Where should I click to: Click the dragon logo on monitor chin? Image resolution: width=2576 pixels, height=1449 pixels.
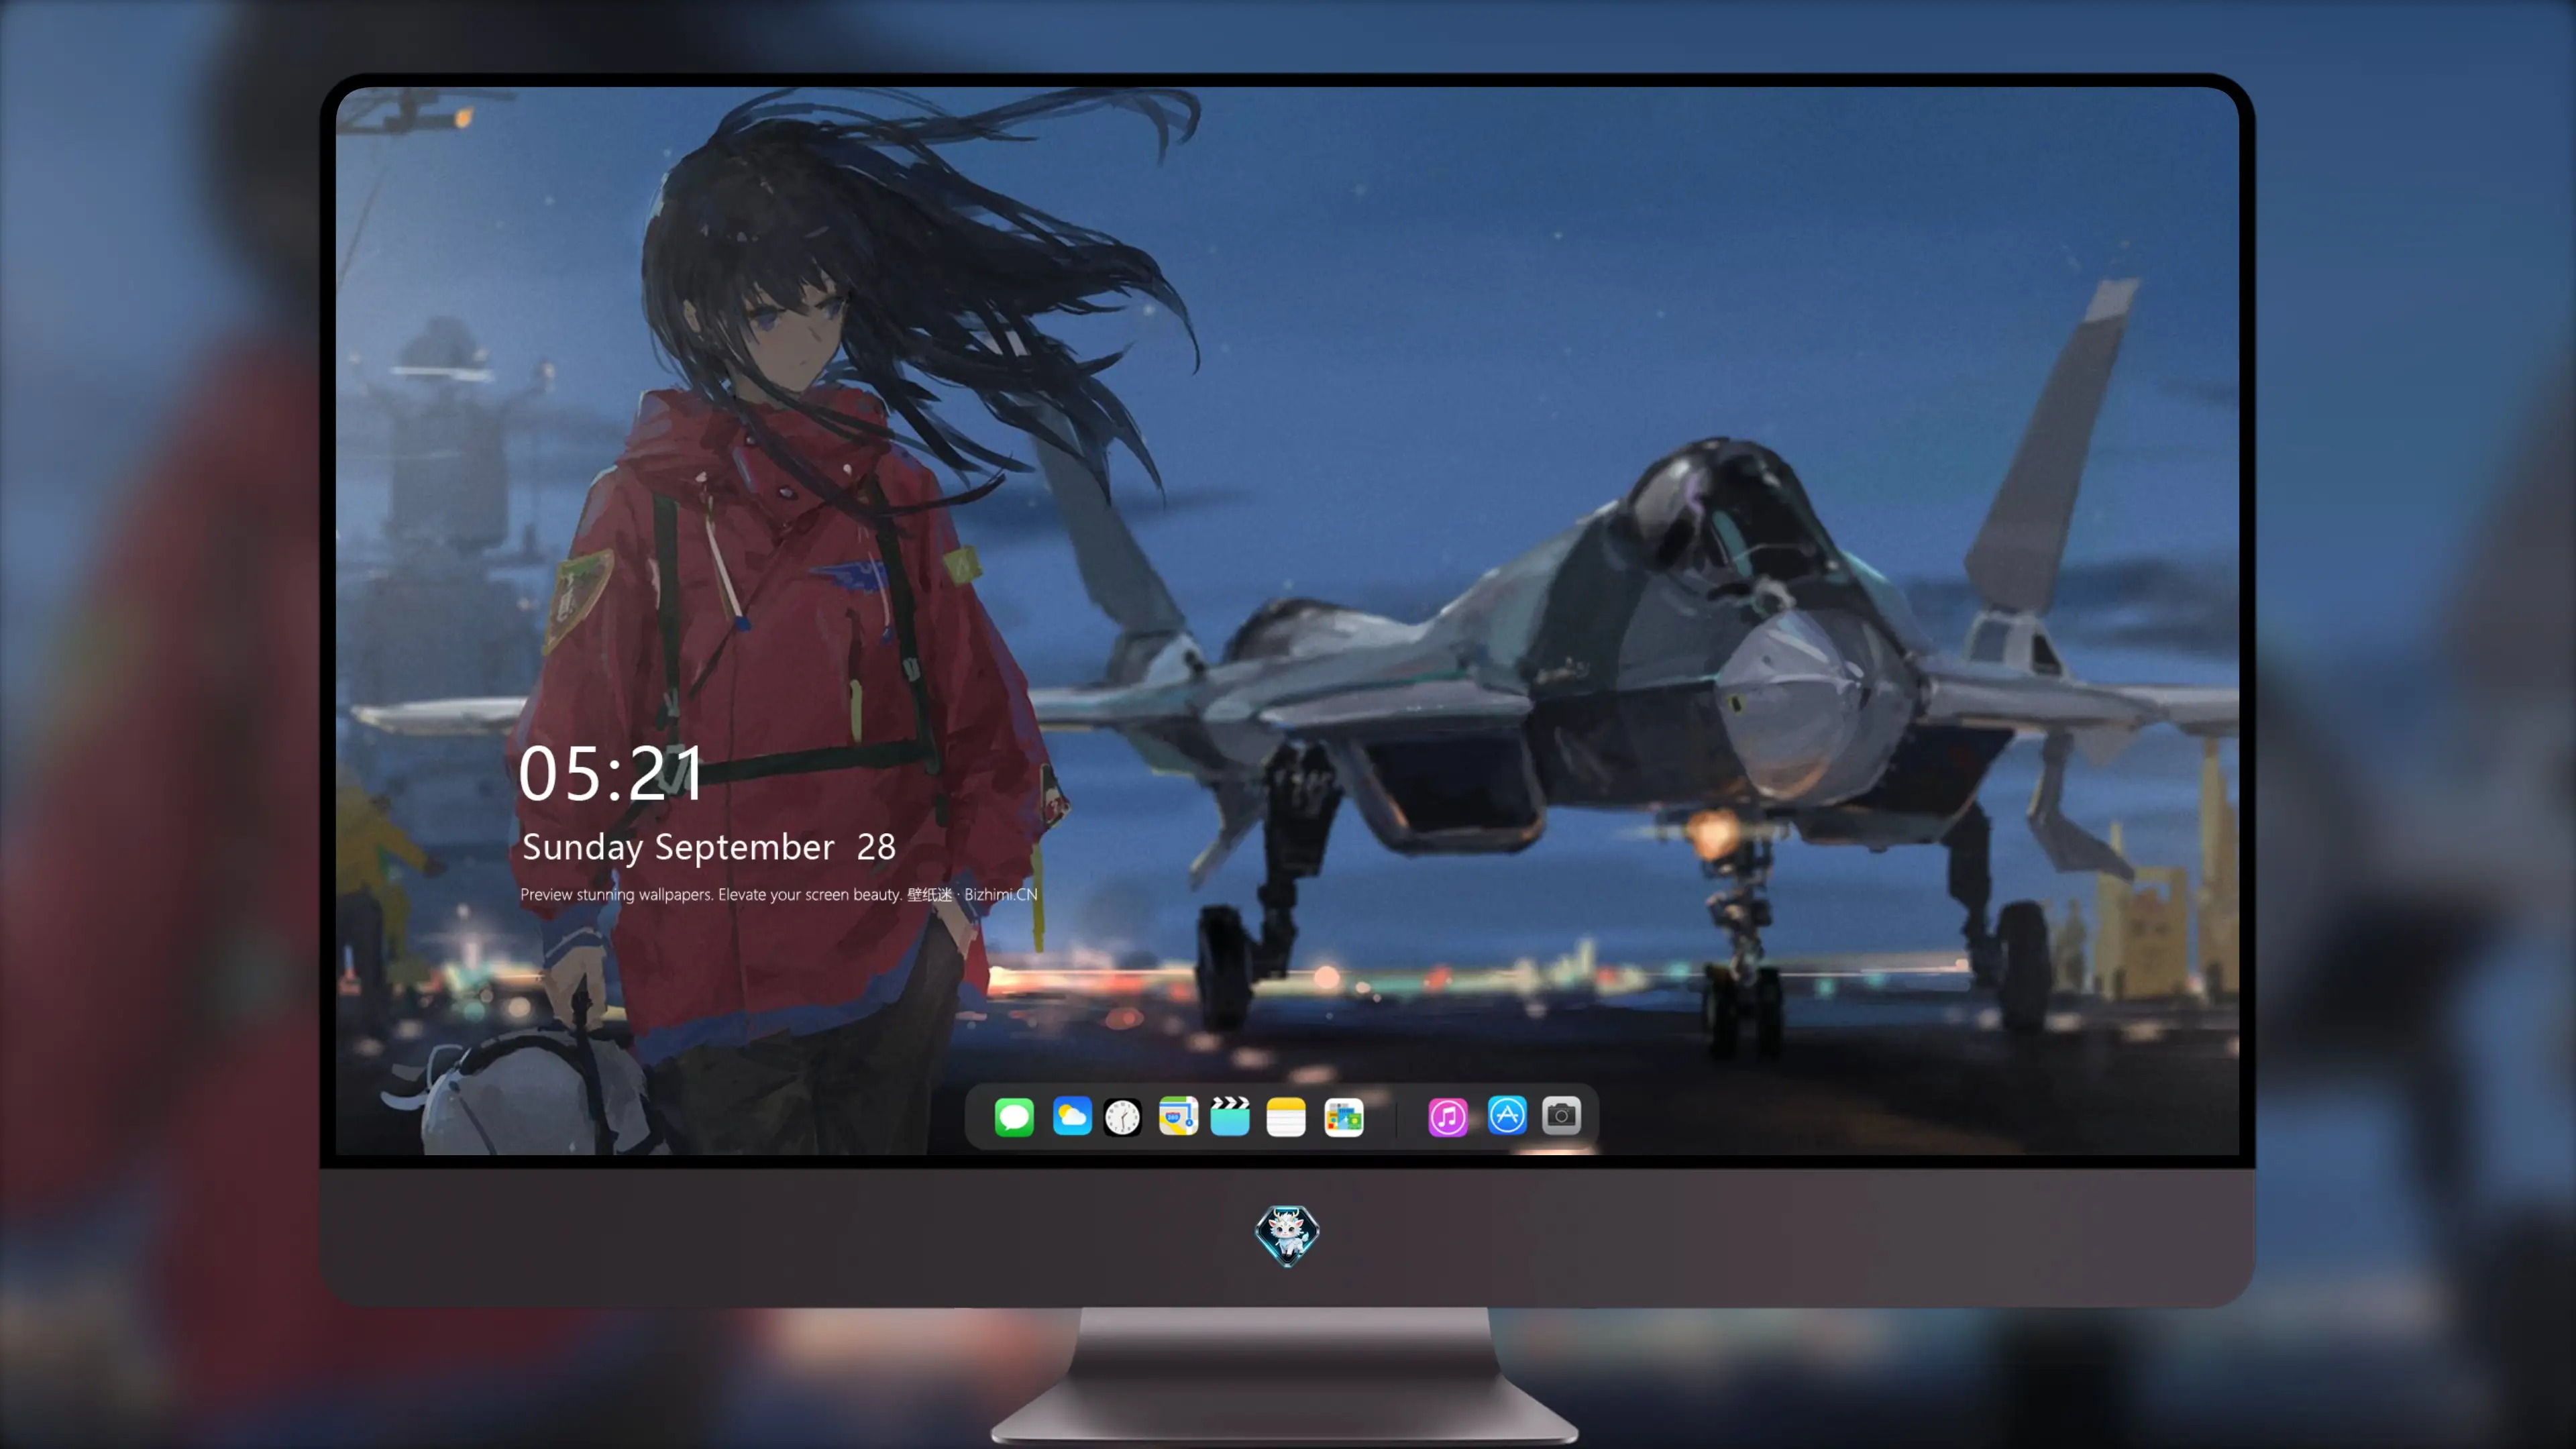(1287, 1236)
